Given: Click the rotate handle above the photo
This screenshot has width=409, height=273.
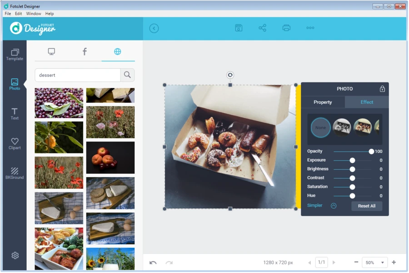Looking at the screenshot, I should pyautogui.click(x=230, y=75).
